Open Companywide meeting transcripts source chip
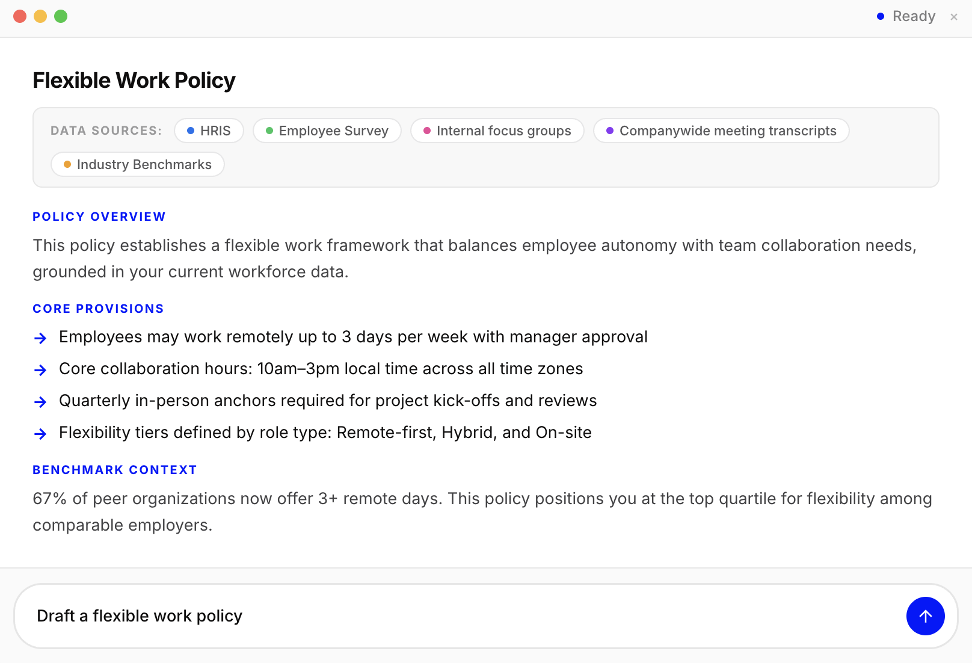972x663 pixels. (721, 131)
